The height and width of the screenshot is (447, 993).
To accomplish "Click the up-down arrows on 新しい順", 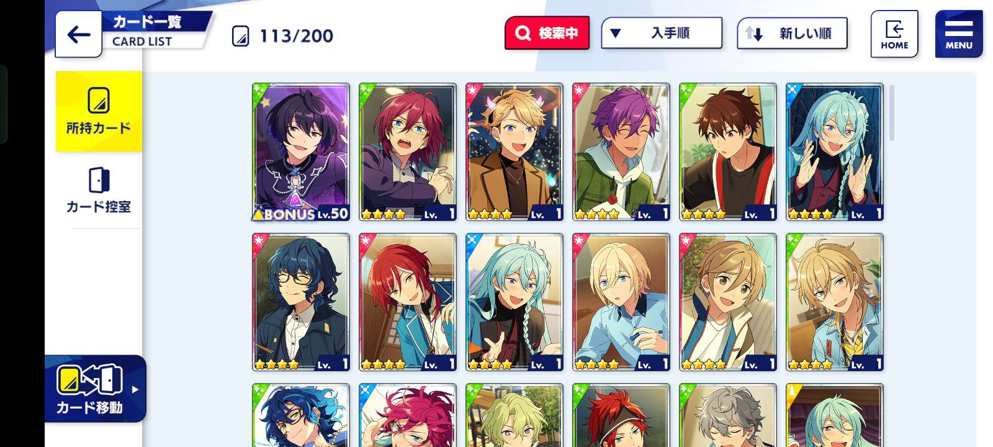I will 753,34.
